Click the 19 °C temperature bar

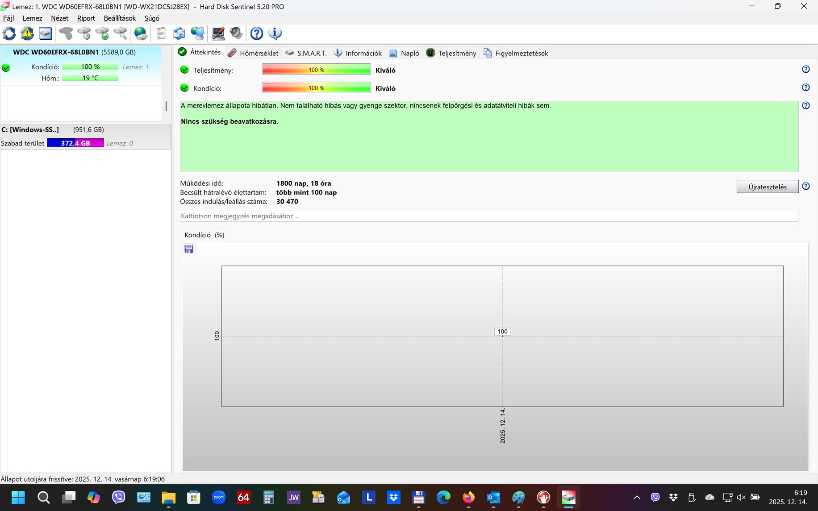(90, 78)
